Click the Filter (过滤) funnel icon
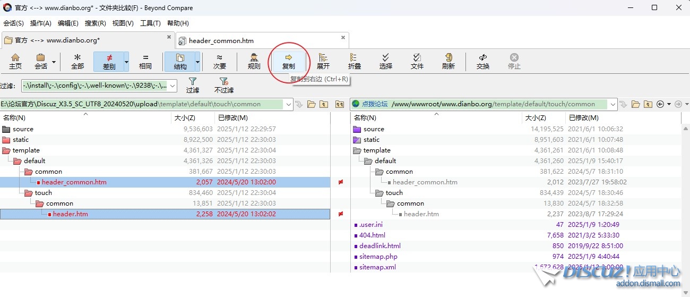Viewport: 690px width, 297px height. pos(193,85)
